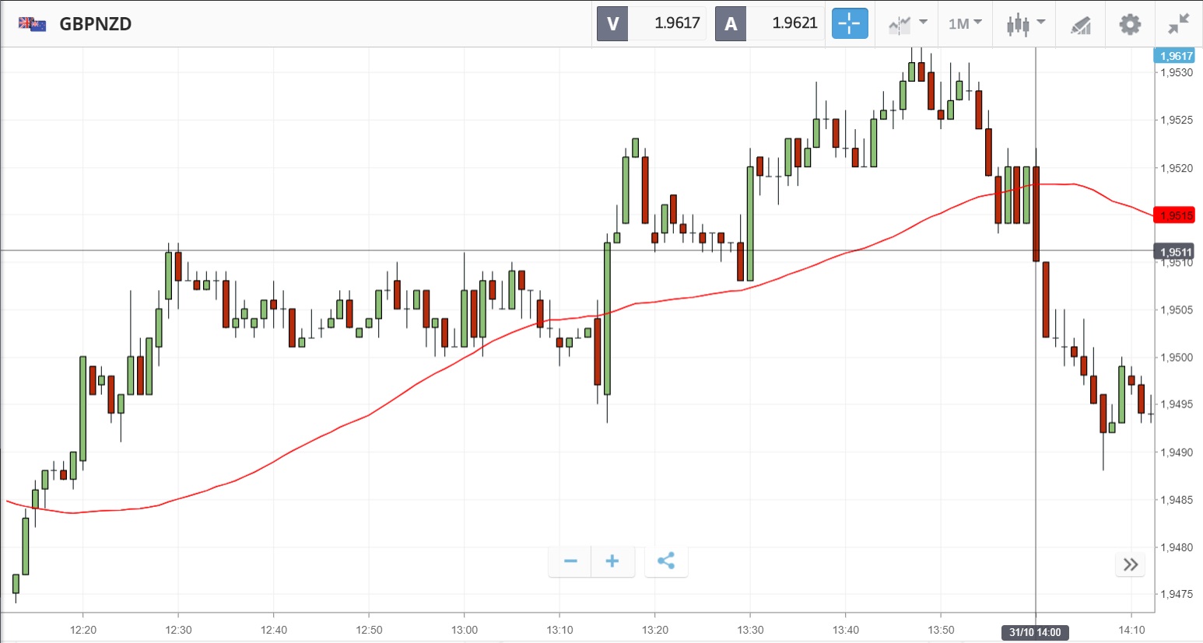Viewport: 1203px width, 643px height.
Task: Open chart settings gear
Action: coord(1130,24)
